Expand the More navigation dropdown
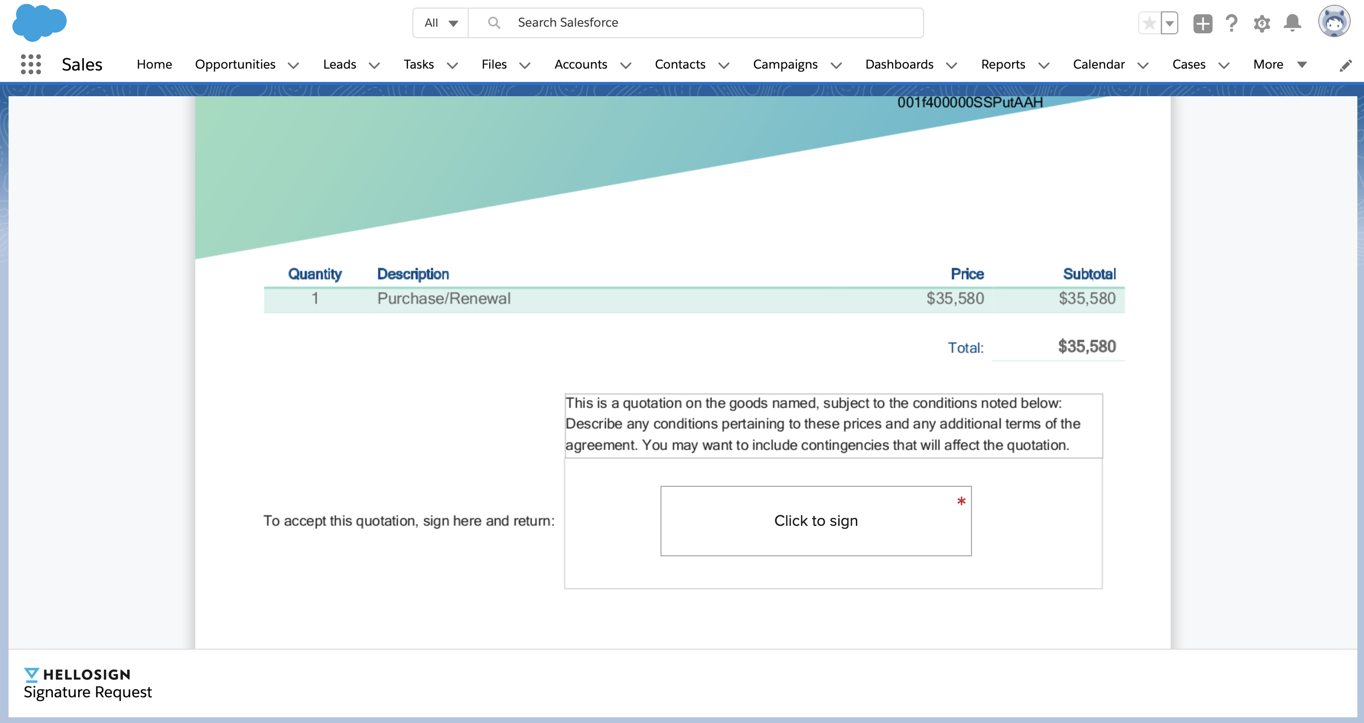Viewport: 1364px width, 723px height. pos(1280,64)
